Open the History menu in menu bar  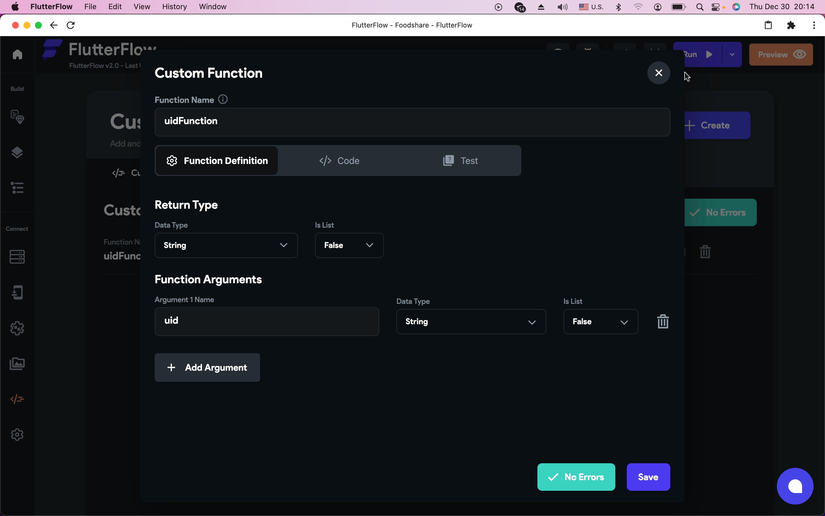pyautogui.click(x=174, y=7)
